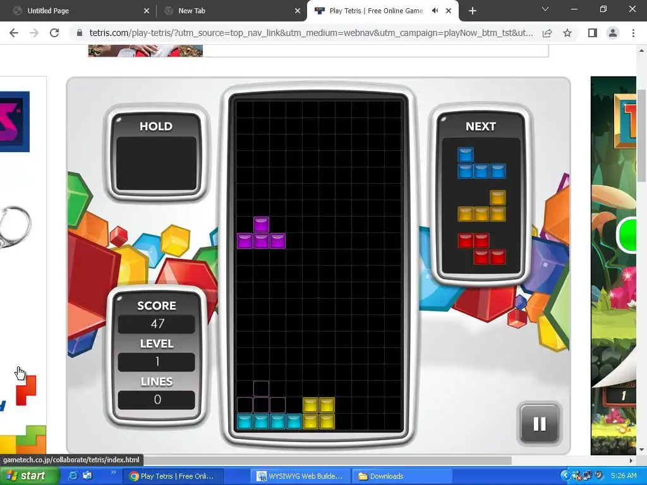Click the blue J piece in NEXT
The image size is (647, 485).
point(481,163)
